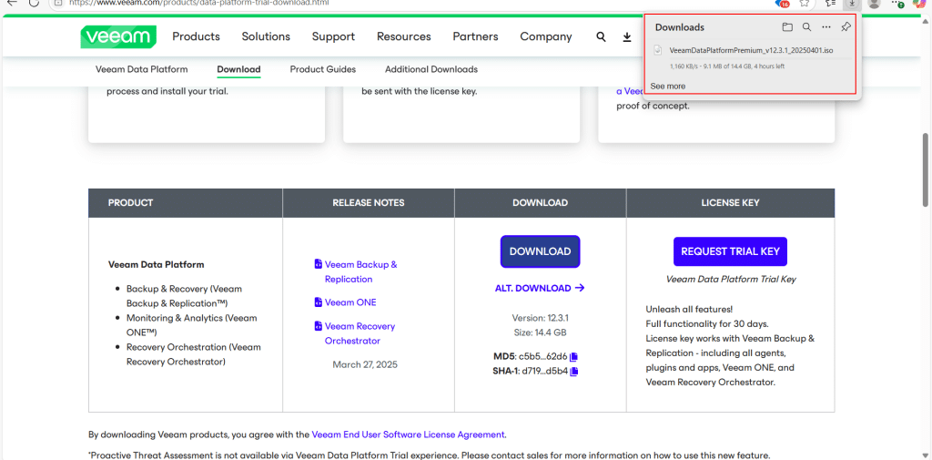Click the LICENSE KEY column header
This screenshot has width=932, height=460.
point(730,203)
